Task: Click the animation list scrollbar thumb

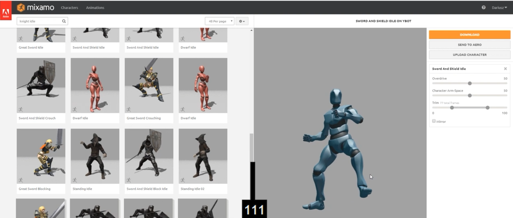Action: tap(251, 148)
